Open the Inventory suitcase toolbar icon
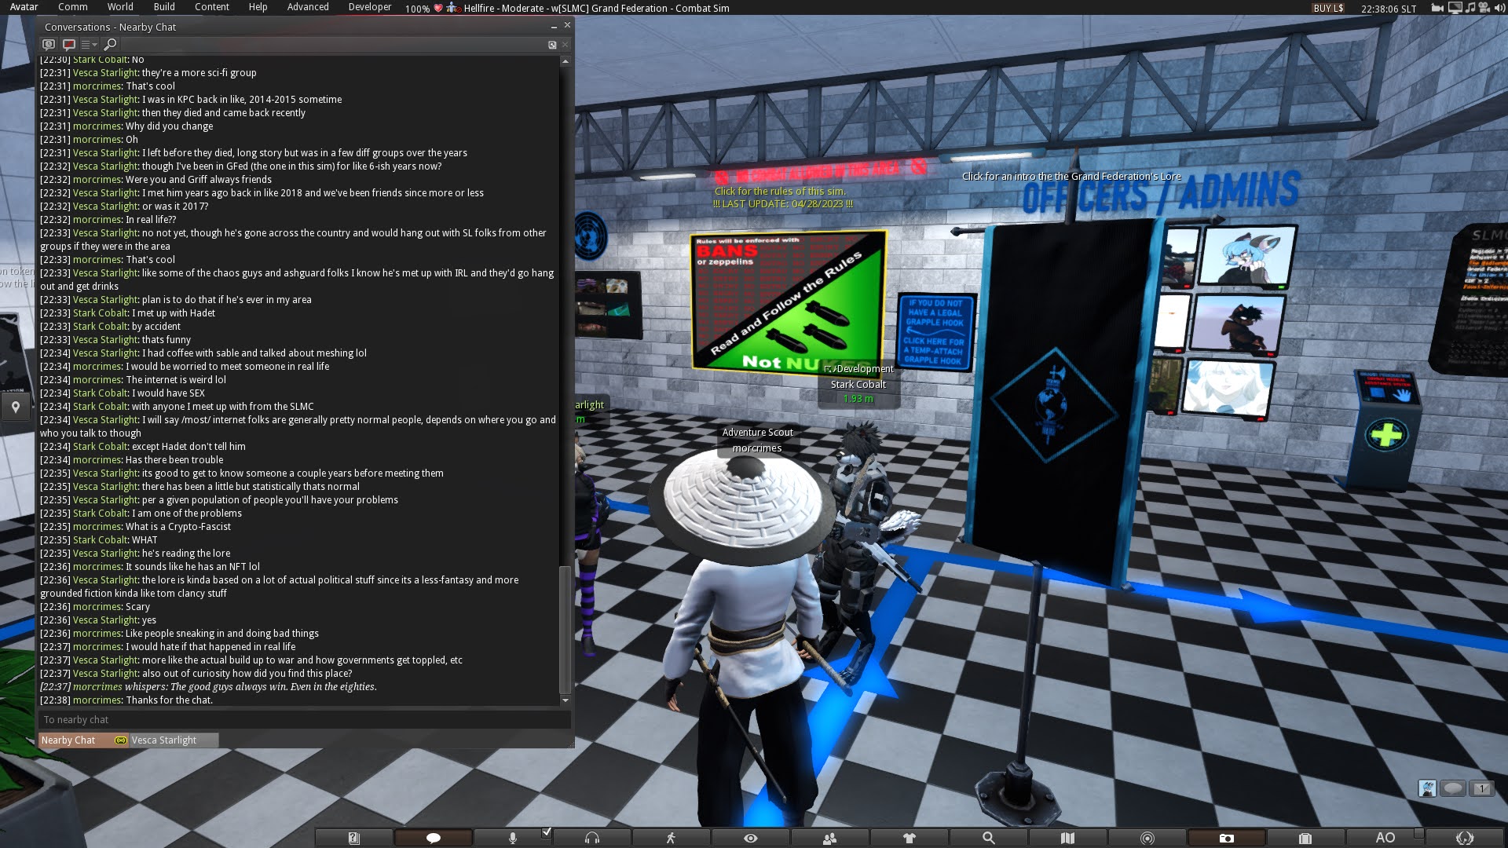 coord(1305,838)
